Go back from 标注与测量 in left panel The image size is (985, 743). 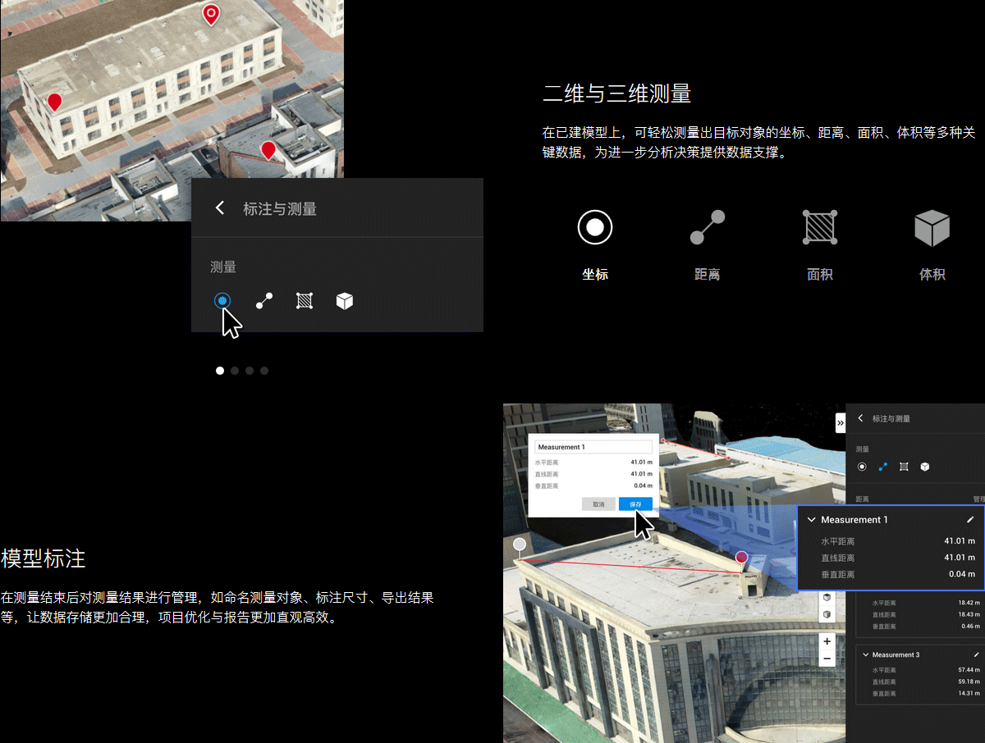(x=219, y=208)
